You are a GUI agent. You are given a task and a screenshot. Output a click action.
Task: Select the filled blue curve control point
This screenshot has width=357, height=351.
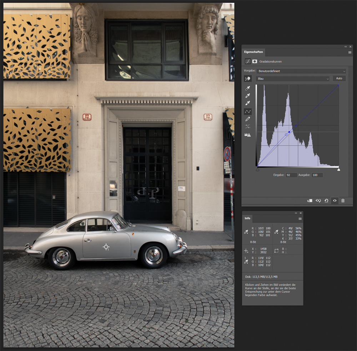click(290, 132)
